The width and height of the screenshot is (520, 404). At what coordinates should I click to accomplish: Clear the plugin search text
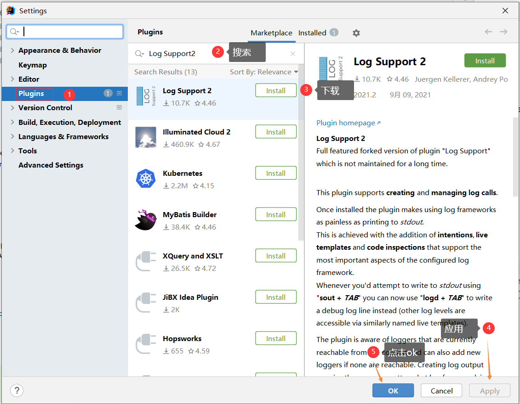pos(293,54)
